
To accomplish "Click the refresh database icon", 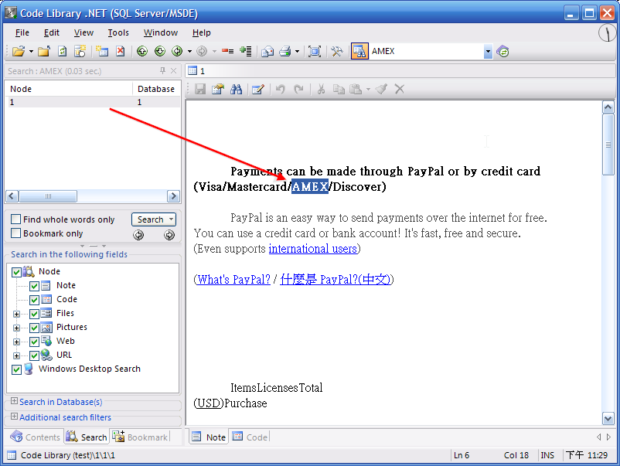I will [x=63, y=51].
